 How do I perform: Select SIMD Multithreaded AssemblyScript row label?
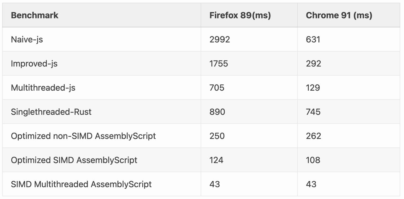tap(81, 184)
